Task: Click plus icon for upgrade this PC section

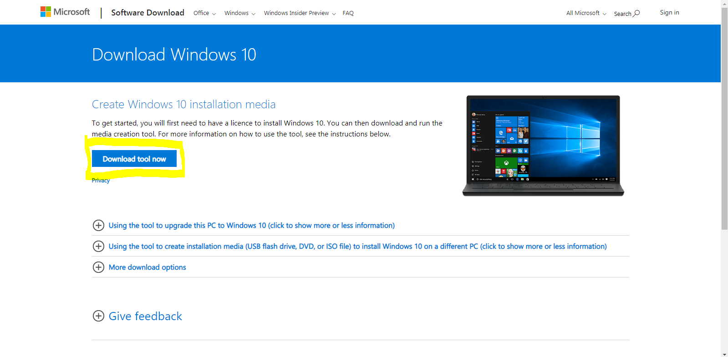Action: click(98, 225)
